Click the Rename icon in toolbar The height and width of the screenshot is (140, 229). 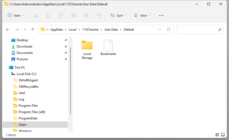coord(74,15)
